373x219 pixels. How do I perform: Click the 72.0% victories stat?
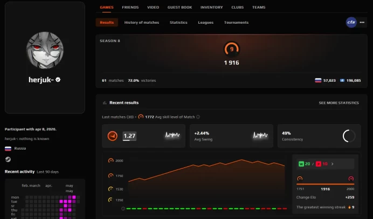[142, 81]
